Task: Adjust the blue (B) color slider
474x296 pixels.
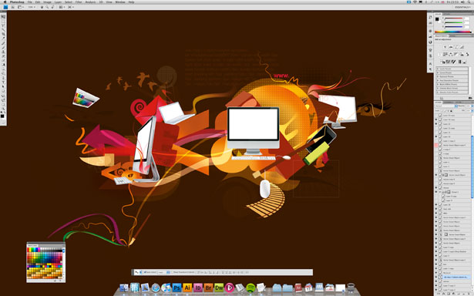Action: click(454, 27)
